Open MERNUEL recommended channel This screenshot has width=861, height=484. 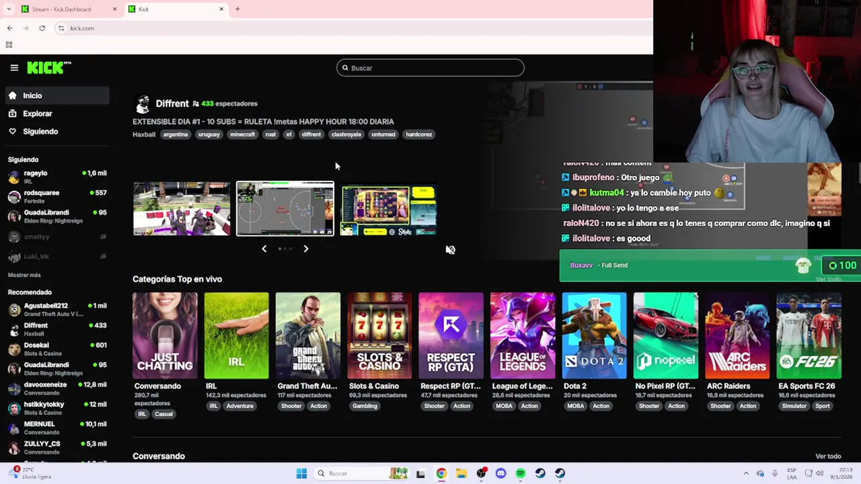coord(57,428)
